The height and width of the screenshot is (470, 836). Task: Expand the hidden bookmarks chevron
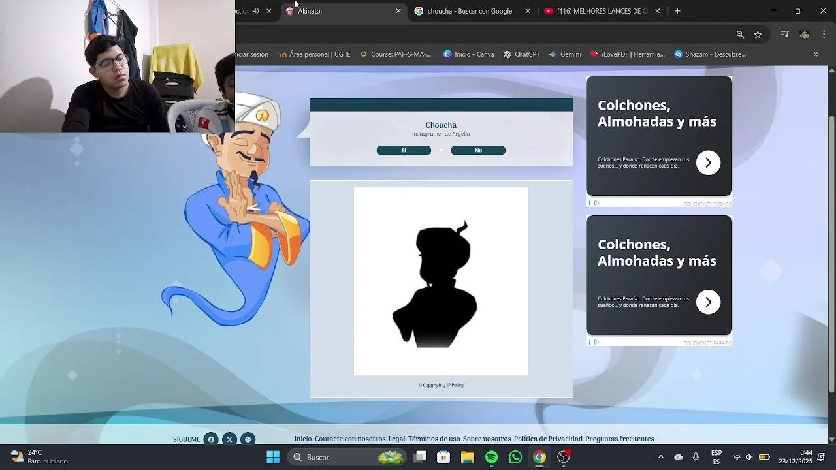tap(816, 54)
